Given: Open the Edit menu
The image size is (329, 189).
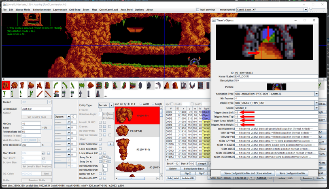Looking at the screenshot, I should point(11,10).
